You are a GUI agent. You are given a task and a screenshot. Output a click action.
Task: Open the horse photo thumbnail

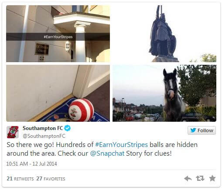click(164, 93)
